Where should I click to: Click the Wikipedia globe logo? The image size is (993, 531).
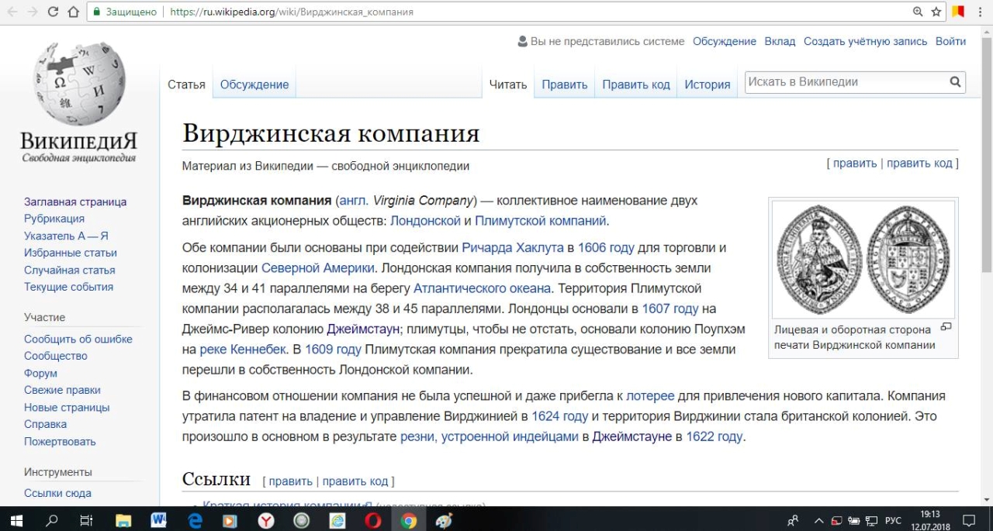[x=79, y=83]
